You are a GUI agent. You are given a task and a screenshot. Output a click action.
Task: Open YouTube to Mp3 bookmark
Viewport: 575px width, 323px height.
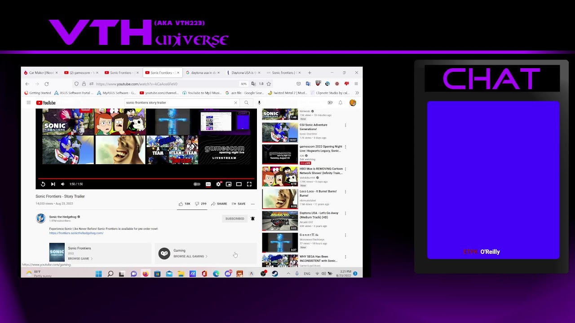click(x=203, y=93)
